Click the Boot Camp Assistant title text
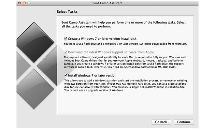 pos(107,3)
